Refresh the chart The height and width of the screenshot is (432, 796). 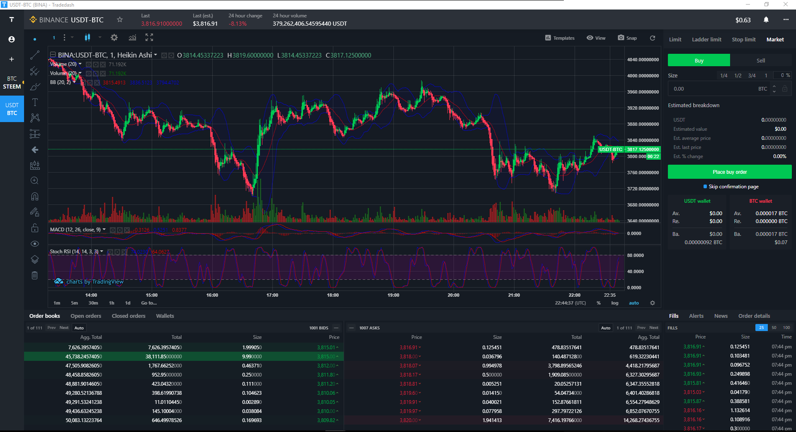653,38
